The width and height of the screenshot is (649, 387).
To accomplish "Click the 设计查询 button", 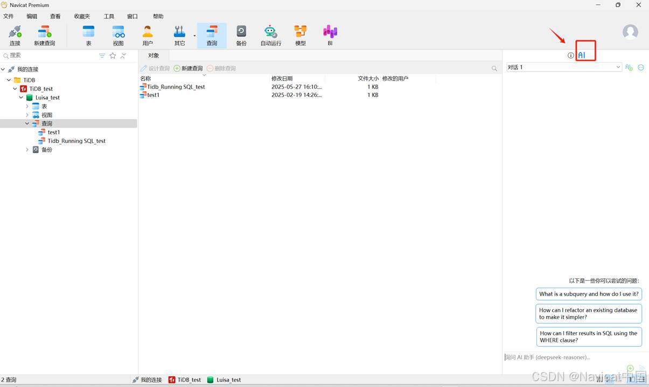I will [155, 68].
